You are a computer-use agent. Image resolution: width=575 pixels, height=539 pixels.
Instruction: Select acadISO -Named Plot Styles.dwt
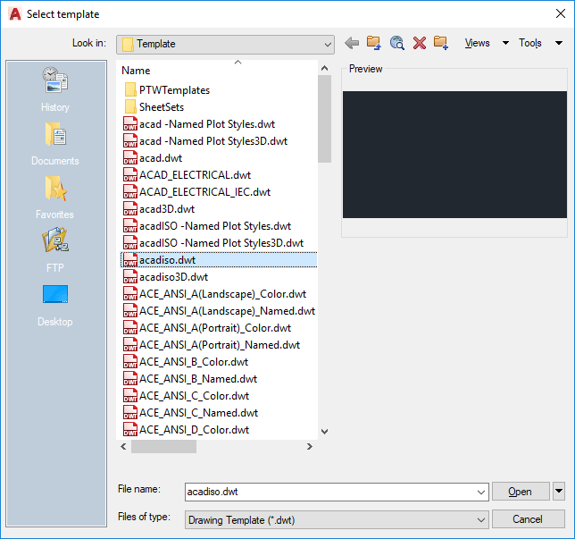[215, 226]
